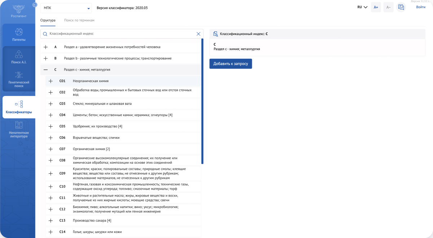Collapse section C chemistry and metallurgy
Viewport: 433px width, 238px height.
click(46, 70)
